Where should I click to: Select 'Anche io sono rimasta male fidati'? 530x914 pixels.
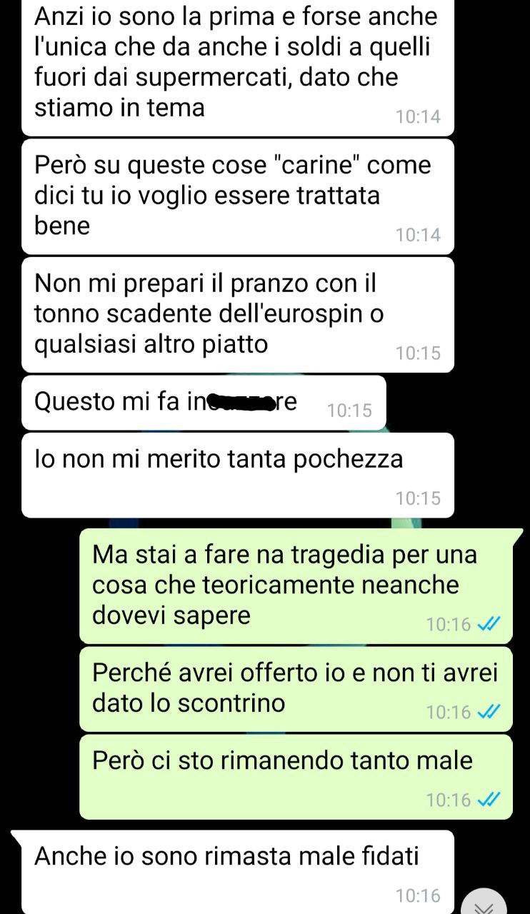[238, 872]
